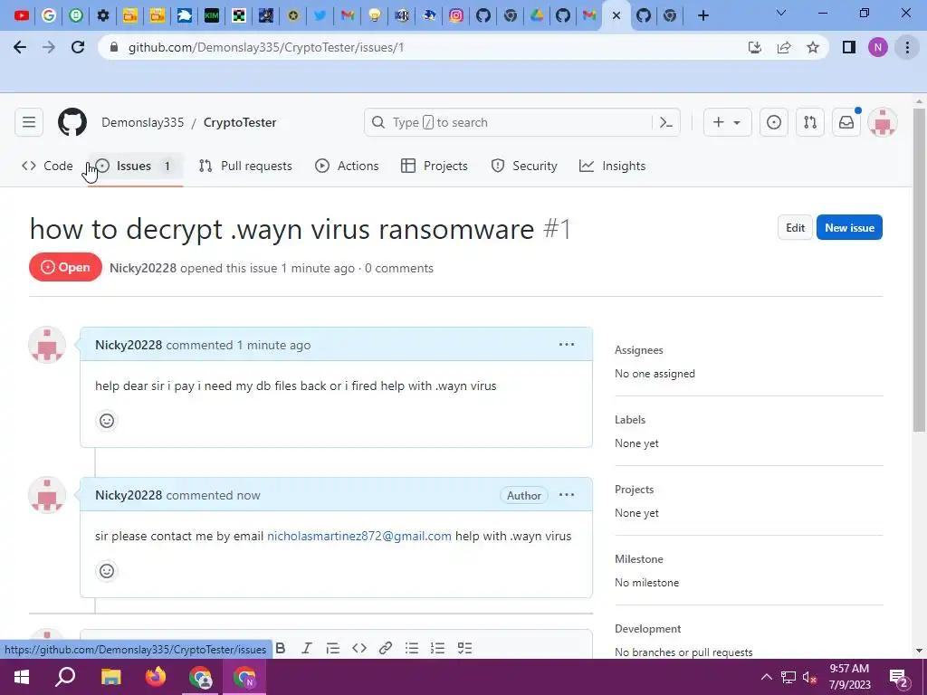Click the install/download page icon in address bar
This screenshot has width=927, height=695.
(754, 47)
